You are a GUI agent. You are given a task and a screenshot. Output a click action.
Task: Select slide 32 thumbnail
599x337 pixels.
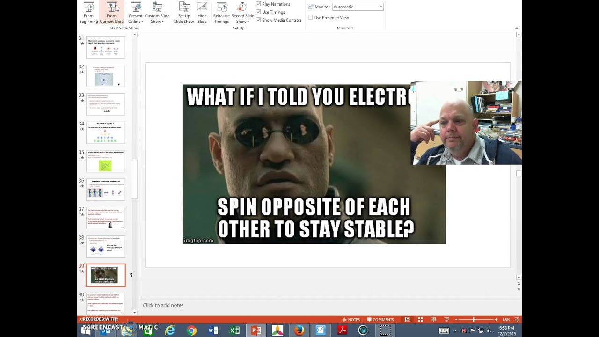coord(106,76)
